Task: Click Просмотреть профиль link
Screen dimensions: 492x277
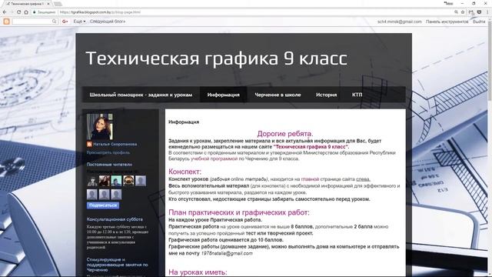Action: point(108,152)
